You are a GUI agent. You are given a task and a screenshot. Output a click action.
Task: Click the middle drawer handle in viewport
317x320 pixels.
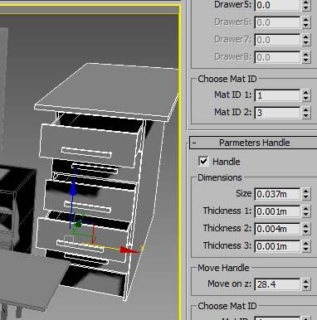(87, 207)
